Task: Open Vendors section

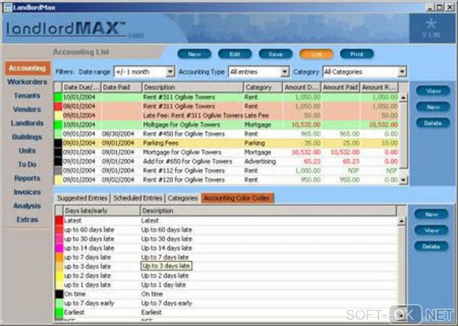Action: [x=27, y=109]
